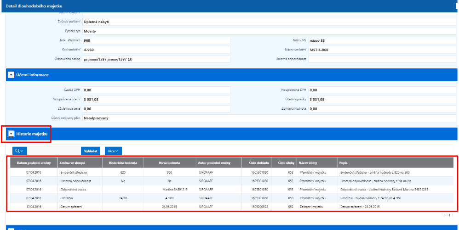The height and width of the screenshot is (230, 459).
Task: Click the Nová hodnota column header
Action: point(170,163)
